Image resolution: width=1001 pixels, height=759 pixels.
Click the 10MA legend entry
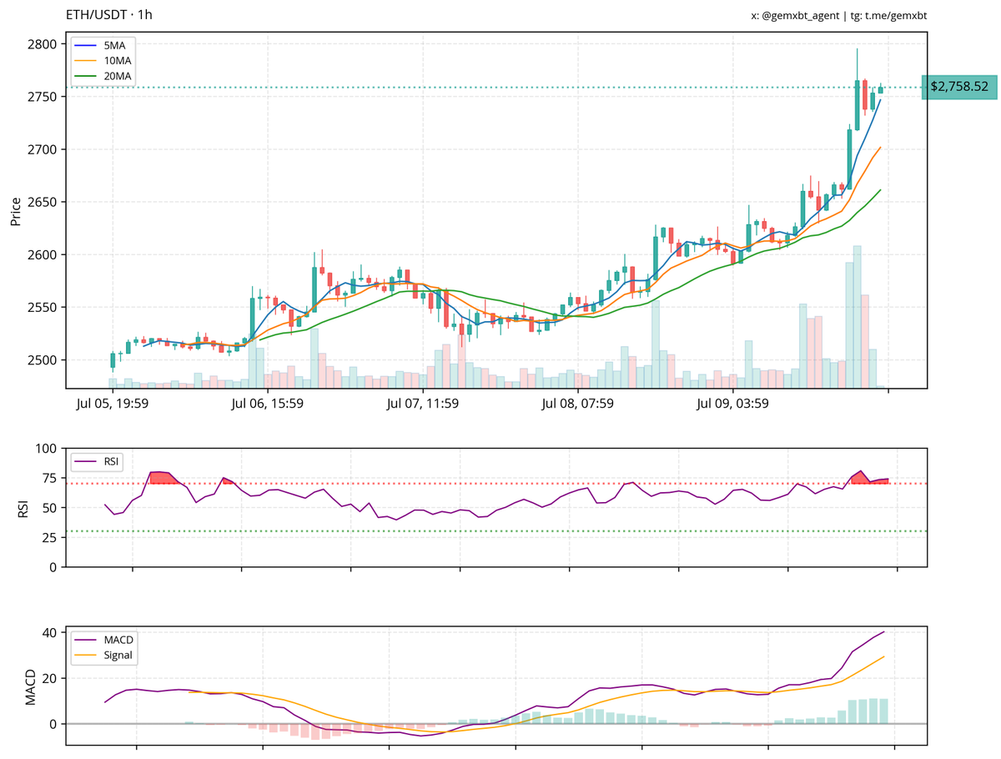tap(104, 61)
